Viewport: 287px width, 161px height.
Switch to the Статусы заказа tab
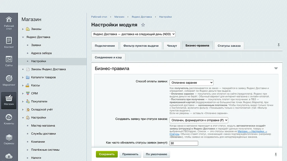click(x=229, y=46)
